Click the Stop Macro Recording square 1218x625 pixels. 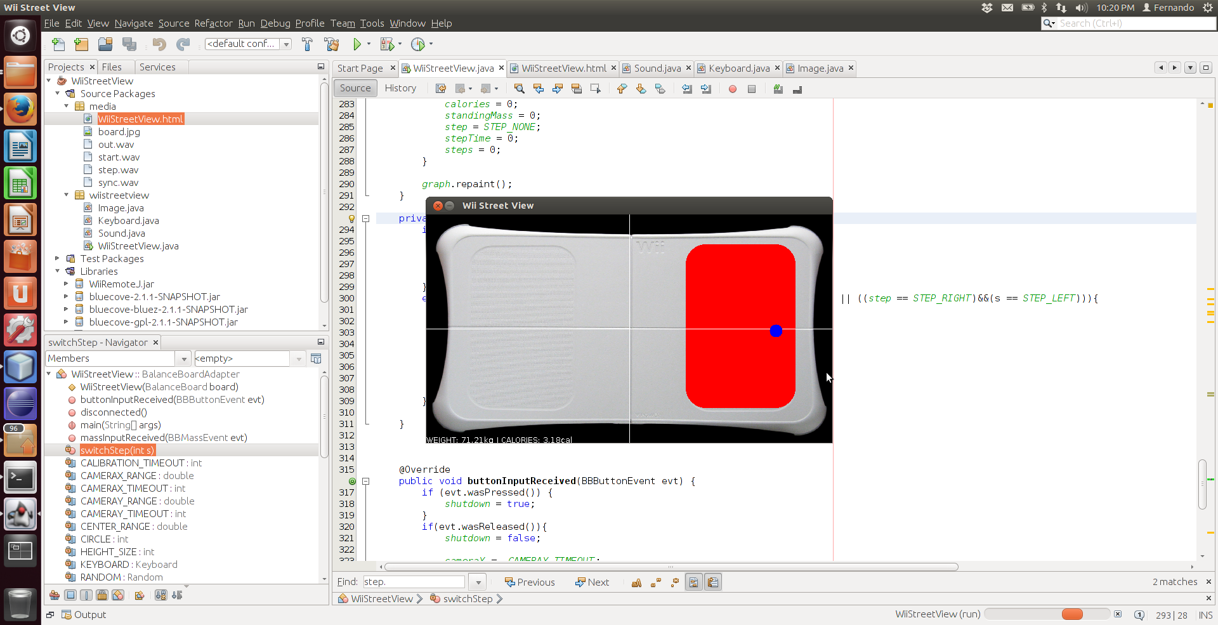(x=752, y=89)
